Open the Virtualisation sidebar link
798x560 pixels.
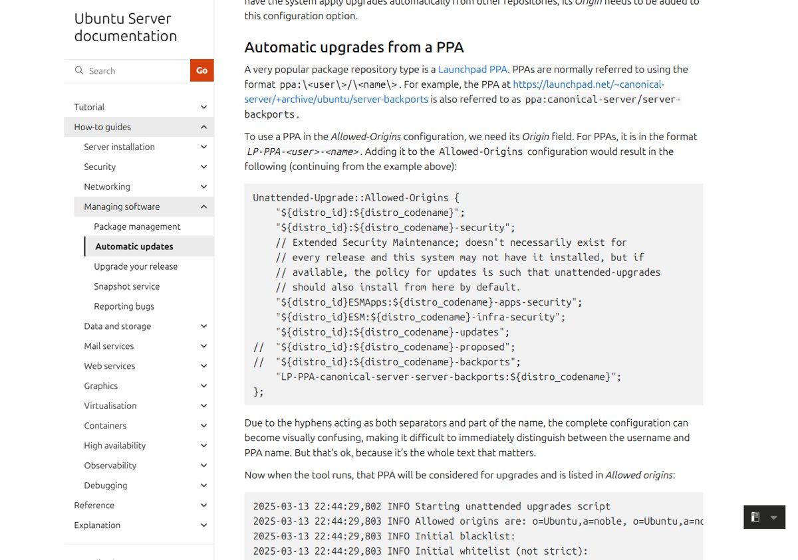(x=110, y=406)
